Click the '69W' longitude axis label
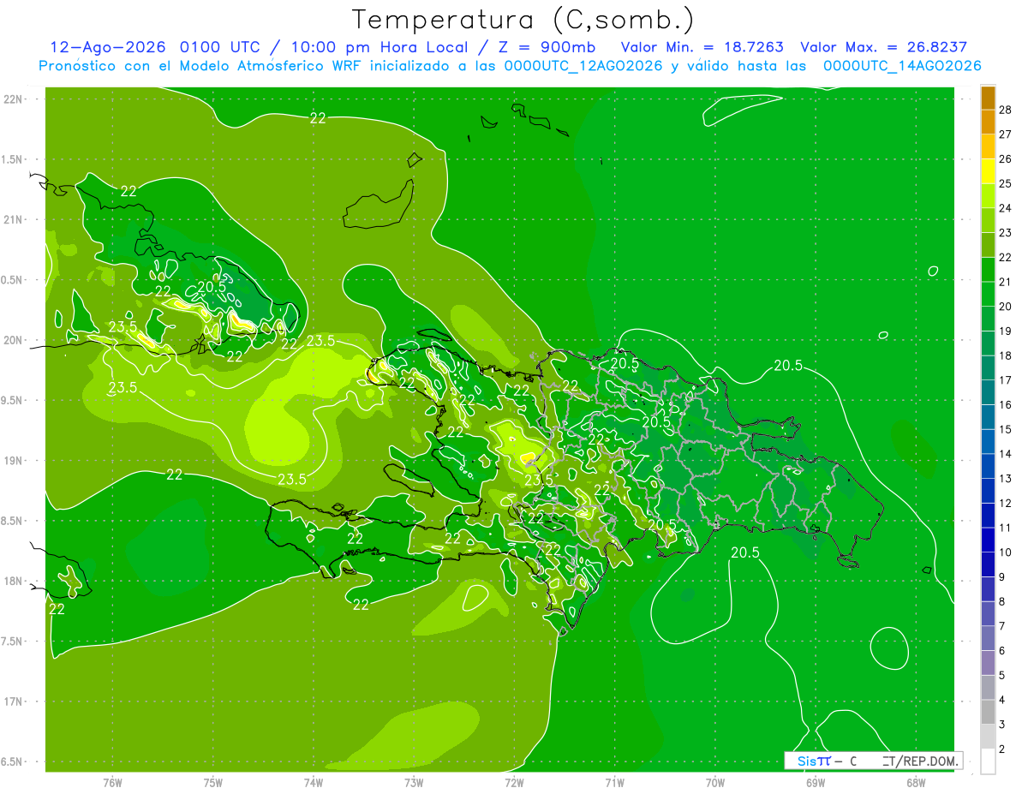Screen dimensions: 1028x794 [x=816, y=783]
